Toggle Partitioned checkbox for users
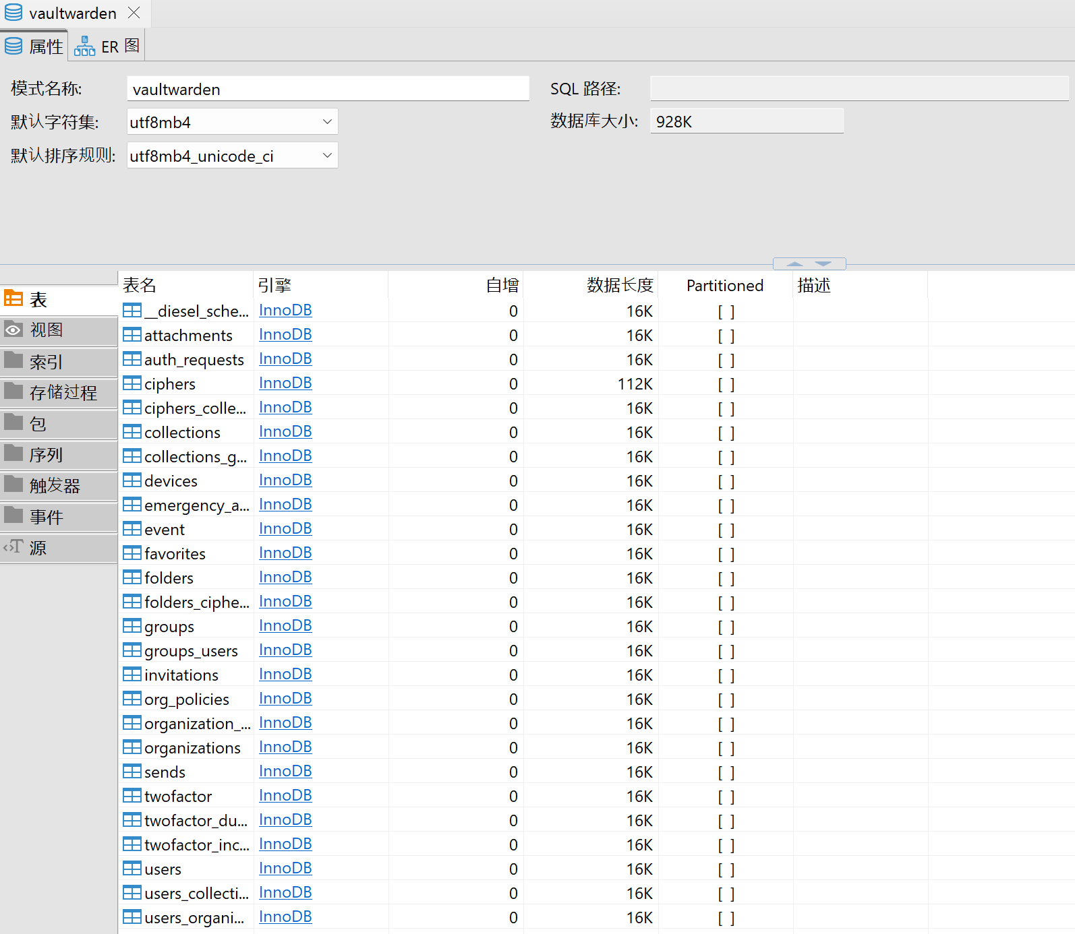This screenshot has width=1075, height=934. coord(726,869)
